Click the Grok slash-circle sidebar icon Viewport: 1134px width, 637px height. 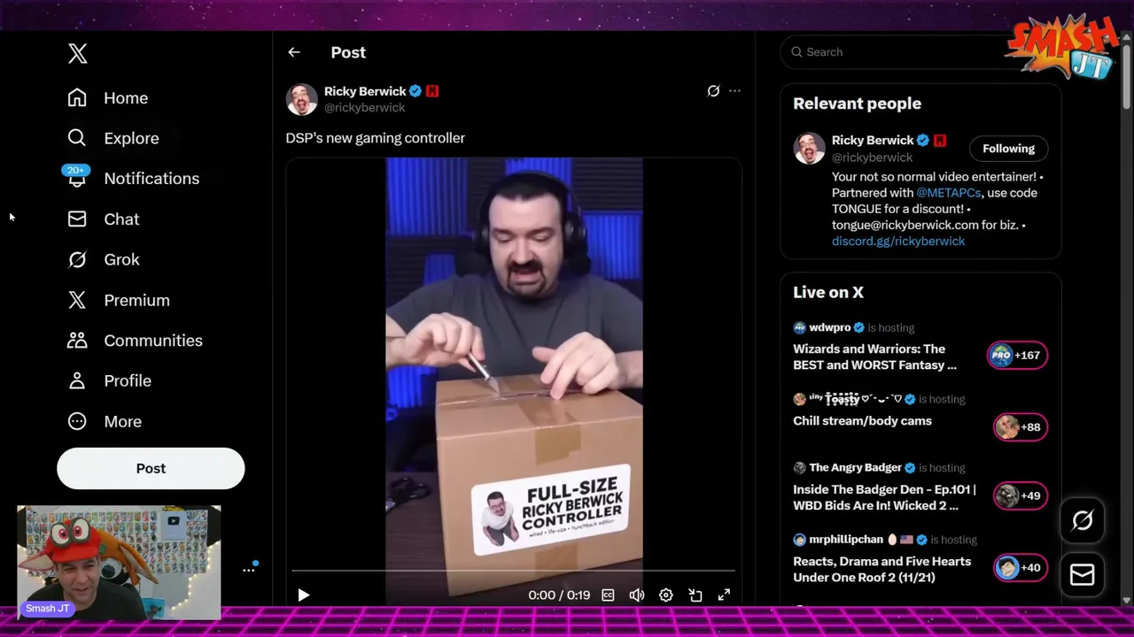tap(77, 260)
